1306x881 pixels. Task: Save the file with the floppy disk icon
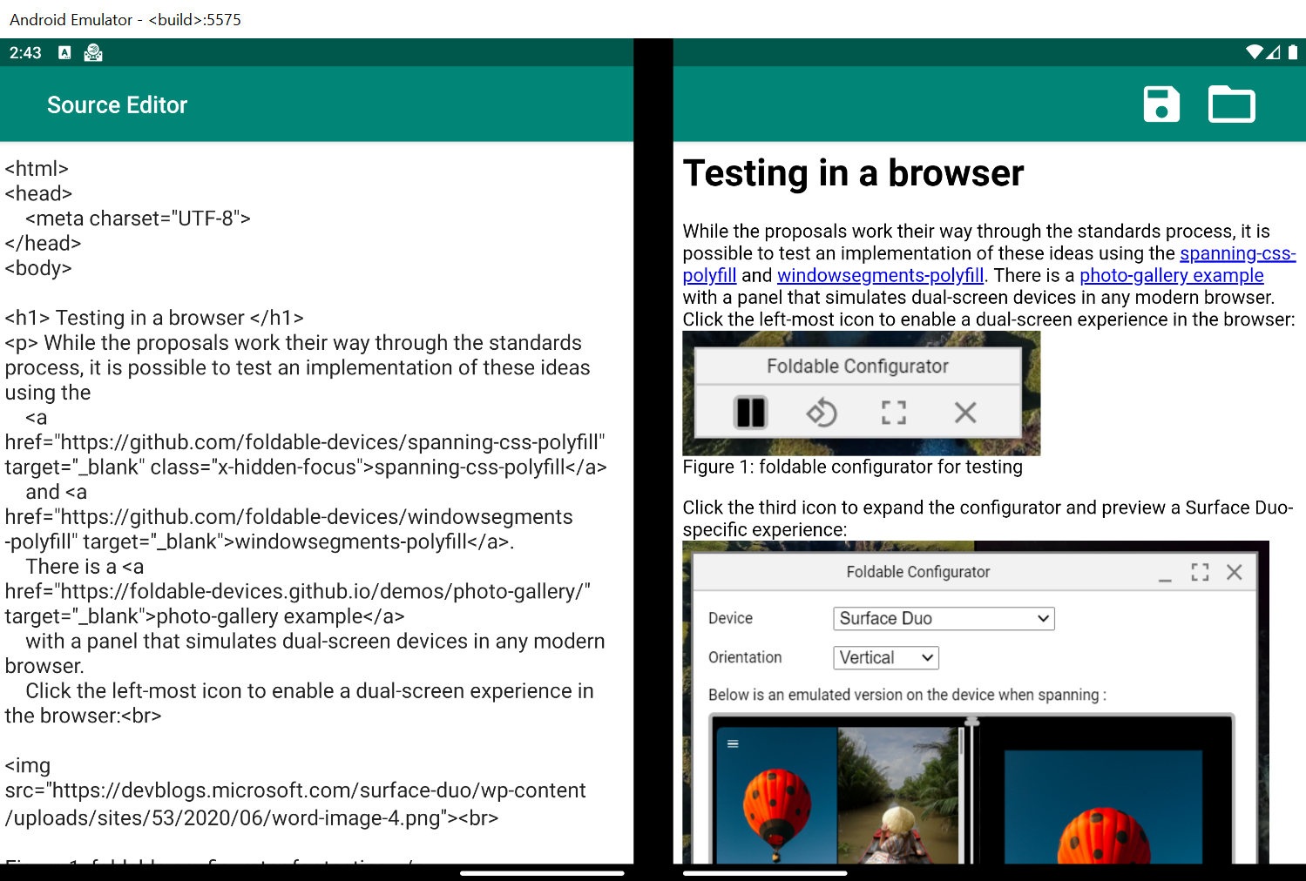coord(1161,104)
